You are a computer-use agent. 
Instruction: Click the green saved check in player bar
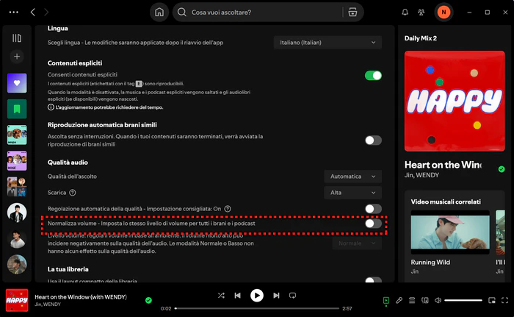click(x=148, y=300)
